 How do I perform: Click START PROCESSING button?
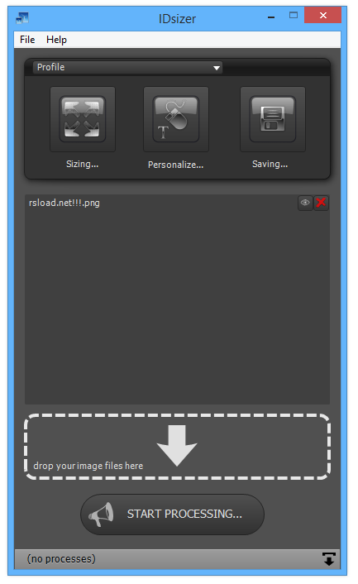click(x=172, y=515)
